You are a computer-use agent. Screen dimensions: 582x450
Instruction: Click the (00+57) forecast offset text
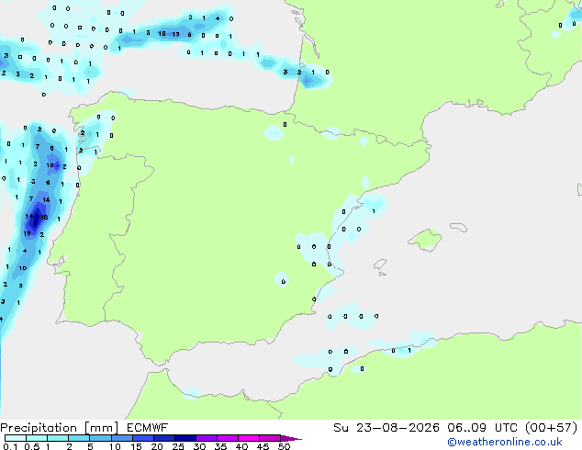pyautogui.click(x=552, y=428)
